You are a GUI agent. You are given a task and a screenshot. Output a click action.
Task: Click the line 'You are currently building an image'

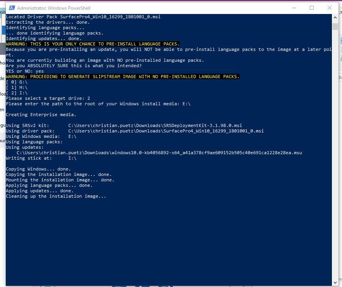[x=105, y=60]
